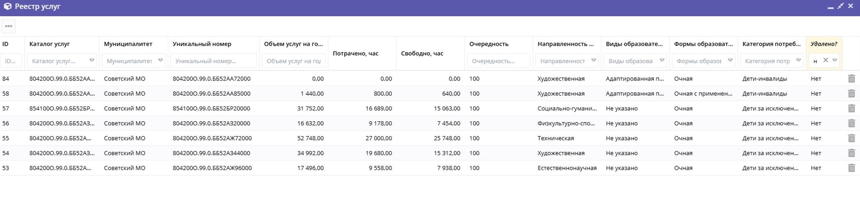This screenshot has height=201, width=860.
Task: Click the Уникальный номер filter field
Action: (213, 61)
